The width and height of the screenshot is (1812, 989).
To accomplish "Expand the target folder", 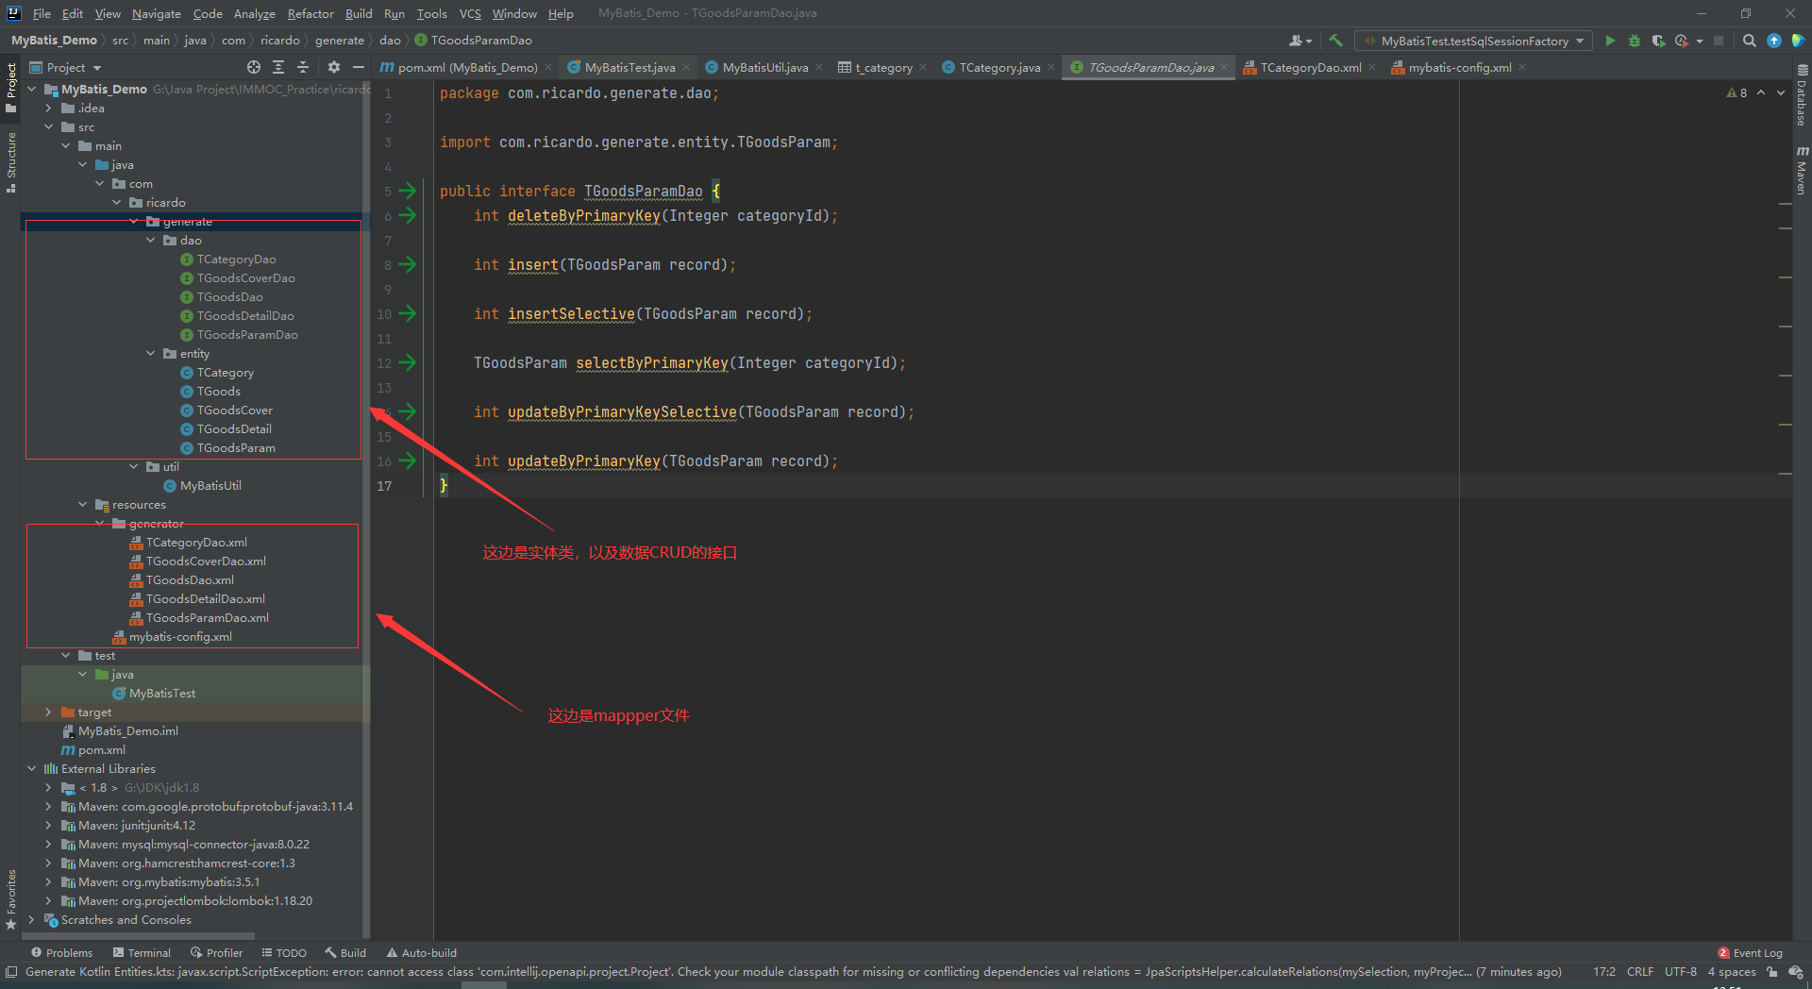I will pyautogui.click(x=49, y=712).
